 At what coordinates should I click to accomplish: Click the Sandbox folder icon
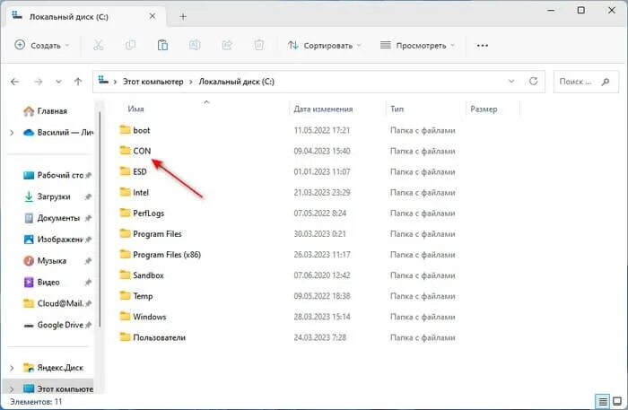pos(126,275)
